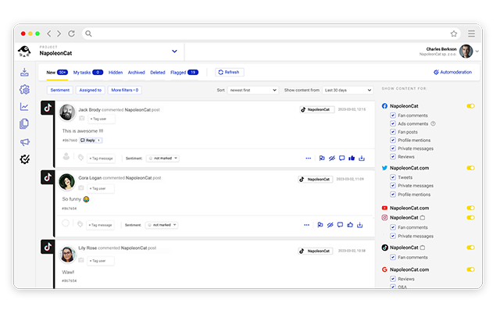Like Jack Brody's comment with thumbs-up icon
The height and width of the screenshot is (321, 500).
pos(351,158)
